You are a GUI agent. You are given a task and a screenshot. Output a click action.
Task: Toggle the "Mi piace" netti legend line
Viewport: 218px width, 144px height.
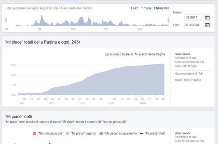click(142, 133)
